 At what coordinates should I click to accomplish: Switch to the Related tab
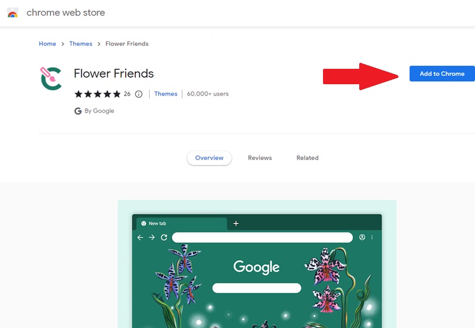[x=308, y=158]
